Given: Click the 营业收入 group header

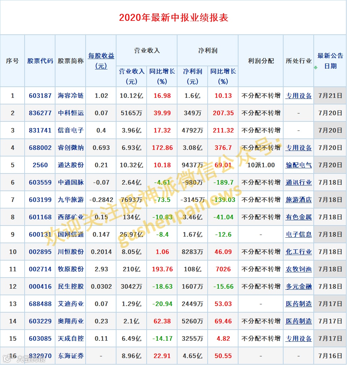Looking at the screenshot, I should [x=147, y=51].
